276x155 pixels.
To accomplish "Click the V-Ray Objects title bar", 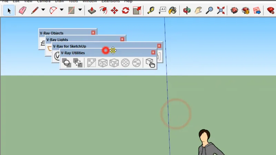I will [65, 33].
